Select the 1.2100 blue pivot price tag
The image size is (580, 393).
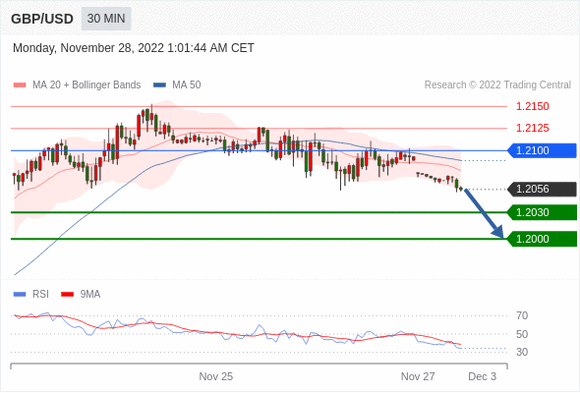[x=542, y=150]
